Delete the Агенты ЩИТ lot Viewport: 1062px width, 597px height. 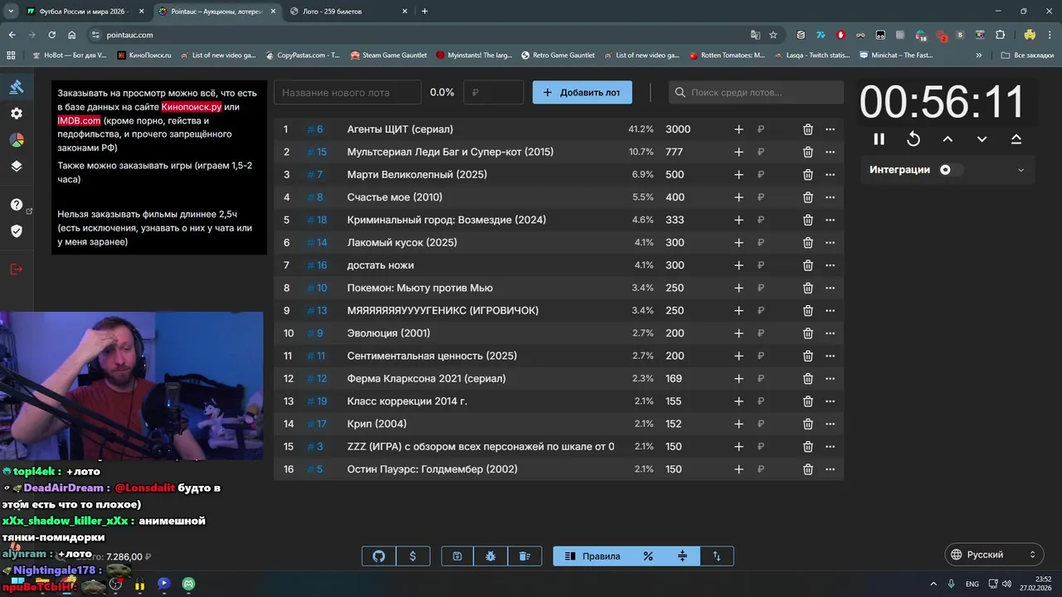tap(807, 129)
